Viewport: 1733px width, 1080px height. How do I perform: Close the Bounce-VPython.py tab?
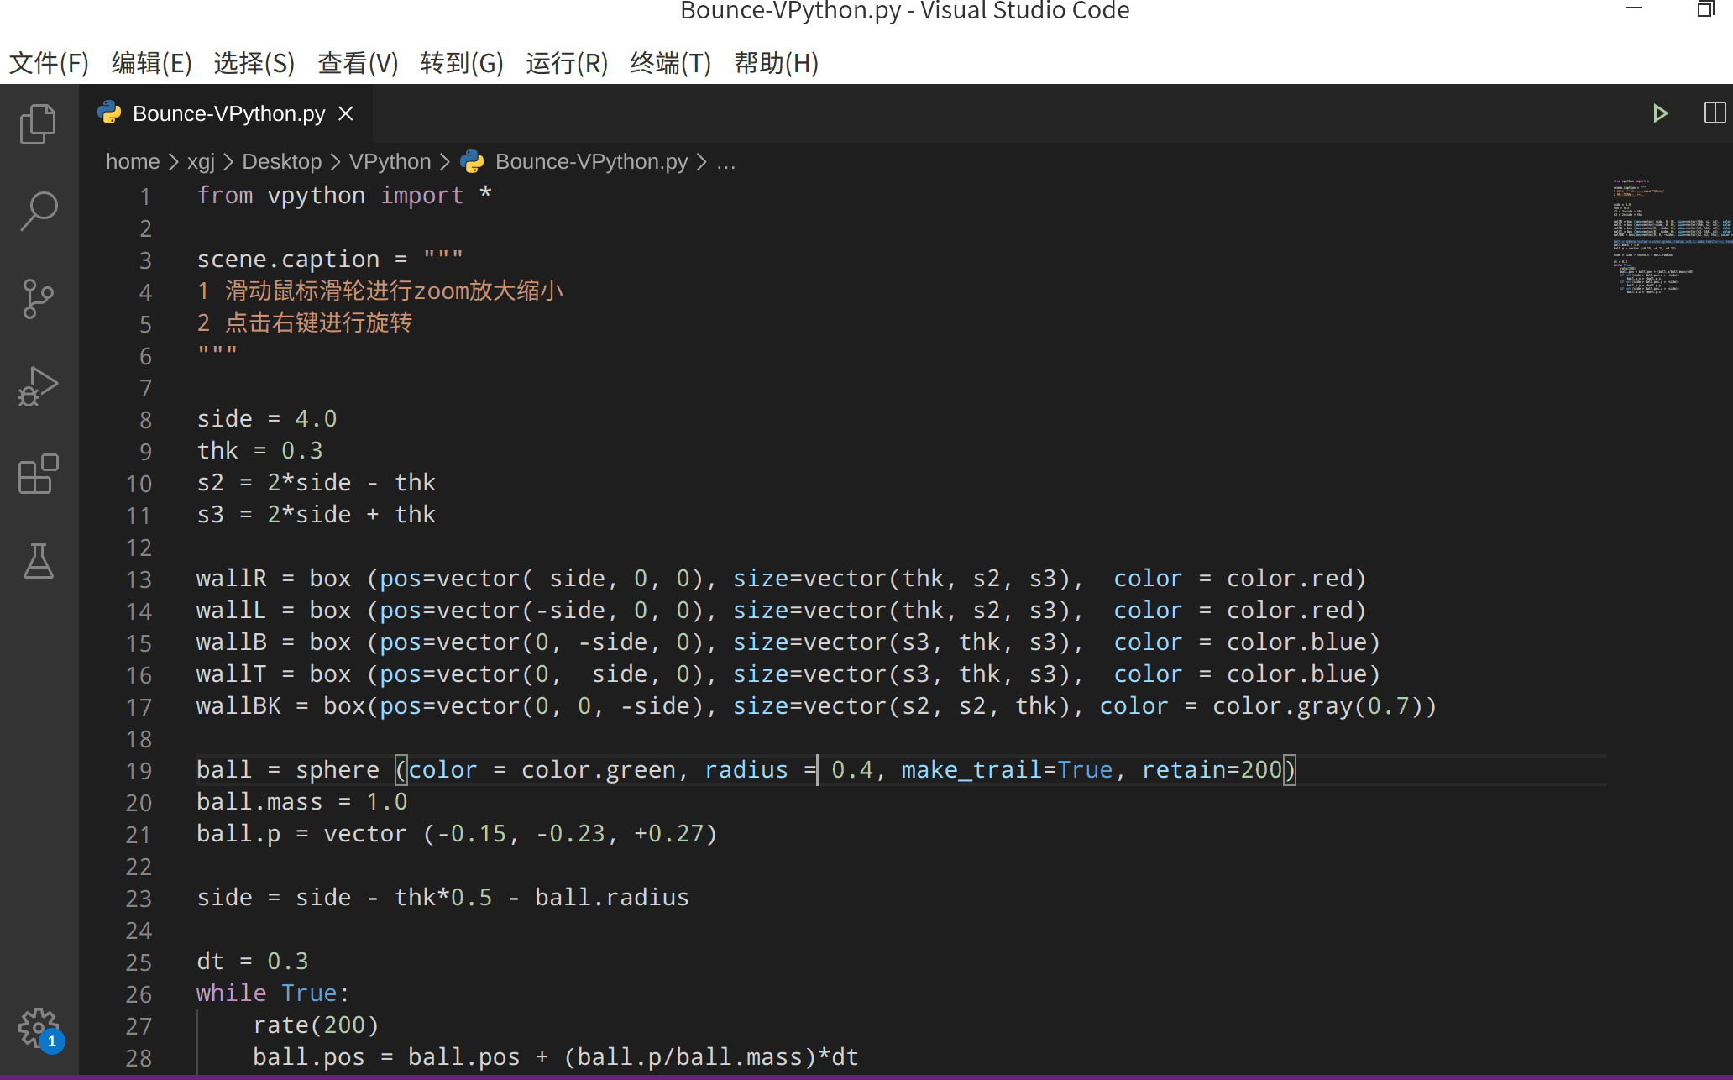[345, 113]
